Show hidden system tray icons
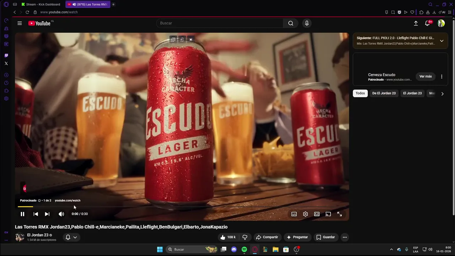Viewport: 455px width, 256px height. [x=391, y=250]
